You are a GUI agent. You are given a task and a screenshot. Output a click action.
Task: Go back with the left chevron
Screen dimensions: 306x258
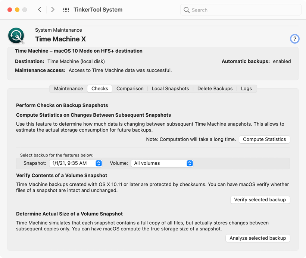point(40,10)
